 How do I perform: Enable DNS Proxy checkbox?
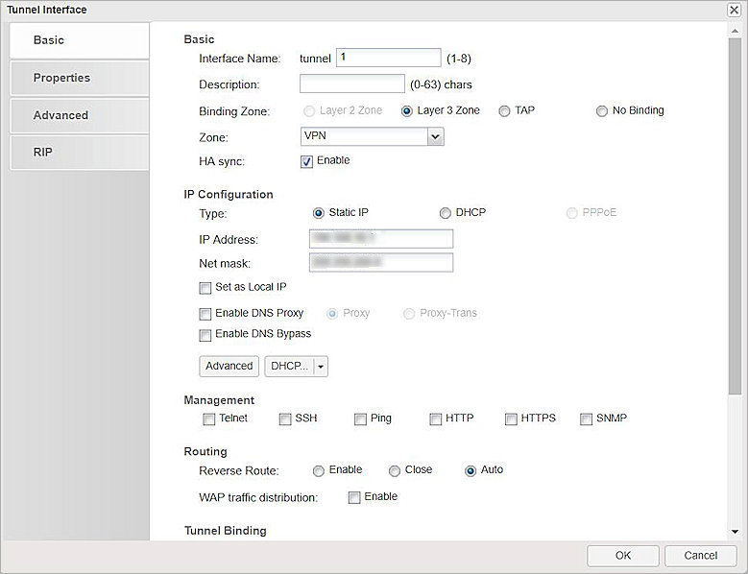point(205,314)
